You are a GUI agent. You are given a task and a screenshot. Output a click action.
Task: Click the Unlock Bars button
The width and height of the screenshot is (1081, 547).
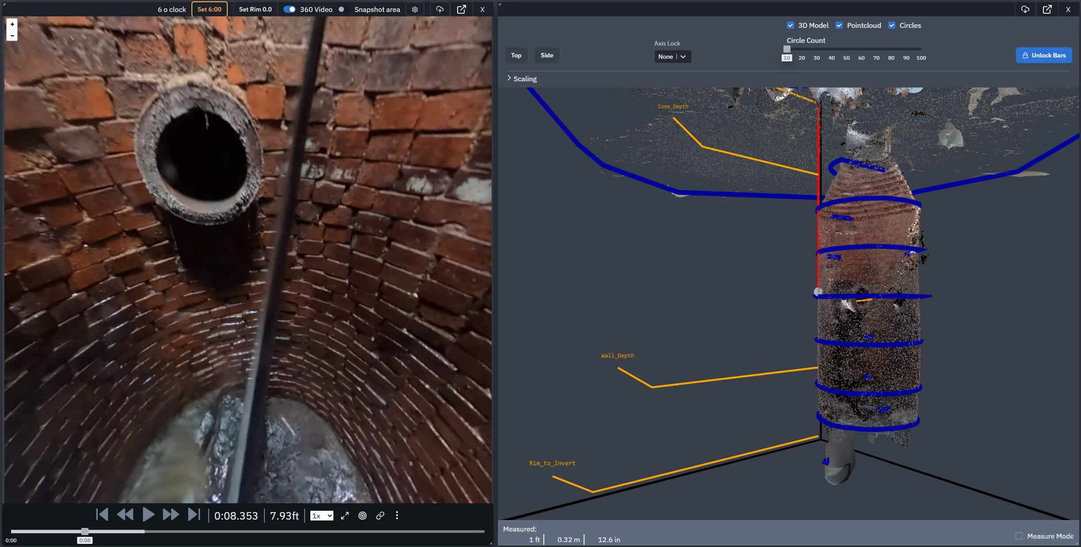click(x=1043, y=55)
